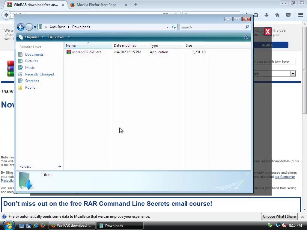The image size is (307, 230).
Task: Close the Mozilla Firefox Start Page tab
Action: [126, 5]
